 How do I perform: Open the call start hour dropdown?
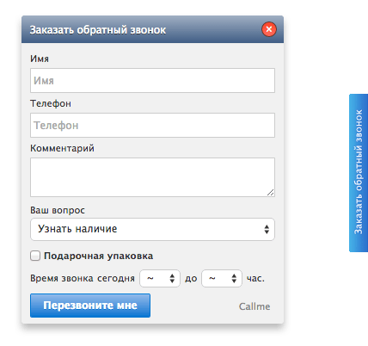click(x=160, y=278)
